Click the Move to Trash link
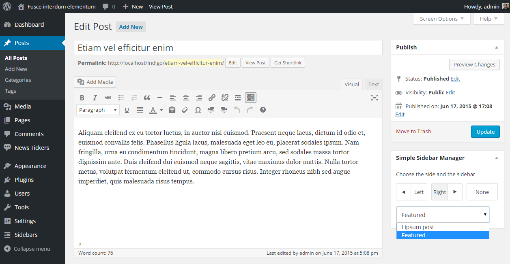 pos(413,131)
